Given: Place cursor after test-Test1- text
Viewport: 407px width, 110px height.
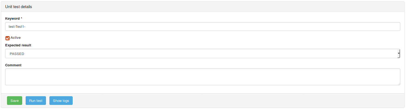Looking at the screenshot, I should (x=26, y=26).
